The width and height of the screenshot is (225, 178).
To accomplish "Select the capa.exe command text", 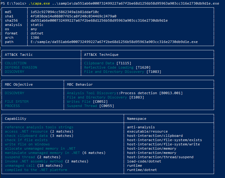I will (39, 3).
